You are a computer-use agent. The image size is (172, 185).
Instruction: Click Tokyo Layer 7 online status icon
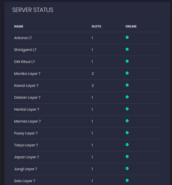(127, 145)
